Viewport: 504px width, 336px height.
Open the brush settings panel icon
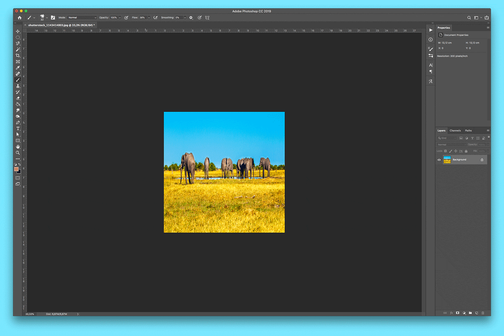point(53,18)
